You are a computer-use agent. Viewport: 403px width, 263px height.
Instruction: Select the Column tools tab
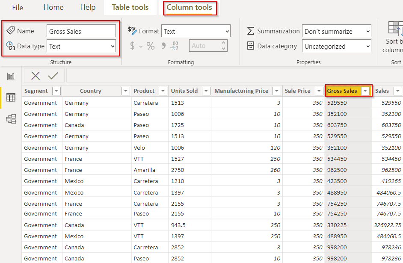tap(190, 7)
